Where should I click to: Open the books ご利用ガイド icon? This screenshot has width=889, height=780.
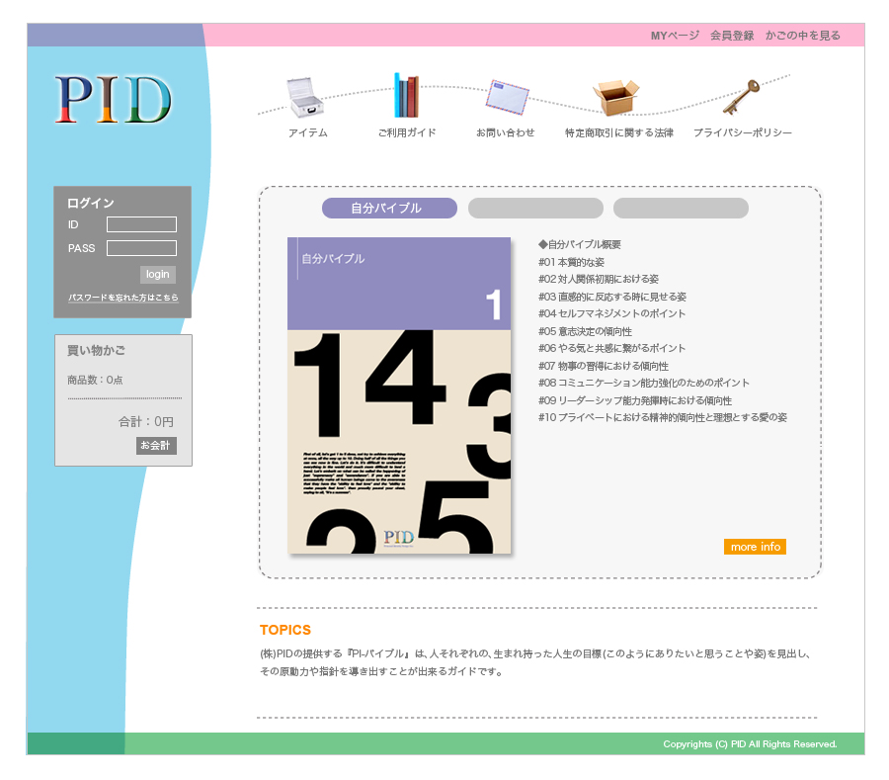(x=406, y=96)
